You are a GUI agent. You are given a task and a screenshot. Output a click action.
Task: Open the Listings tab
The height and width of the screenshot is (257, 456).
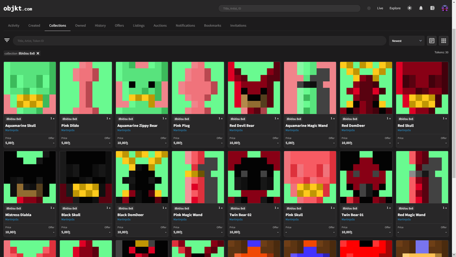139,26
